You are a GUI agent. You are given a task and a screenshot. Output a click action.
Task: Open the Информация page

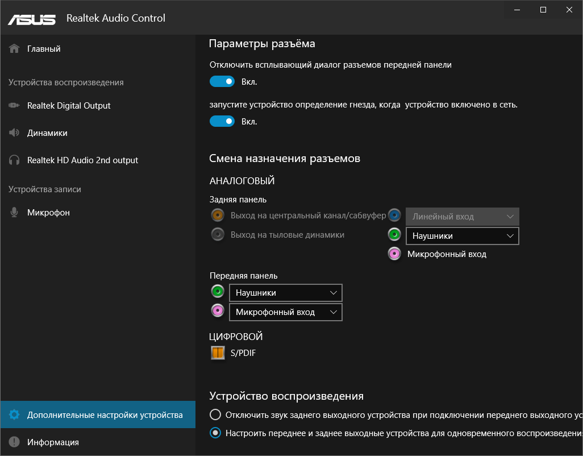[98, 441]
